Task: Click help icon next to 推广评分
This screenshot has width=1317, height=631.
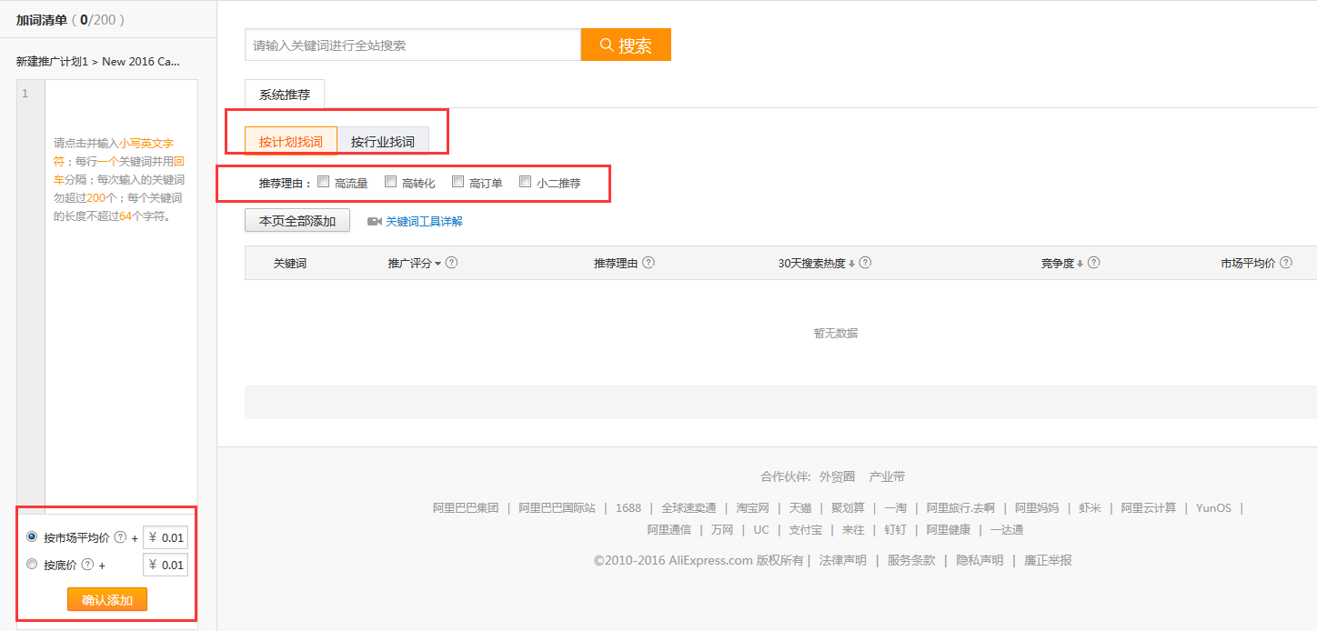Action: click(x=451, y=263)
